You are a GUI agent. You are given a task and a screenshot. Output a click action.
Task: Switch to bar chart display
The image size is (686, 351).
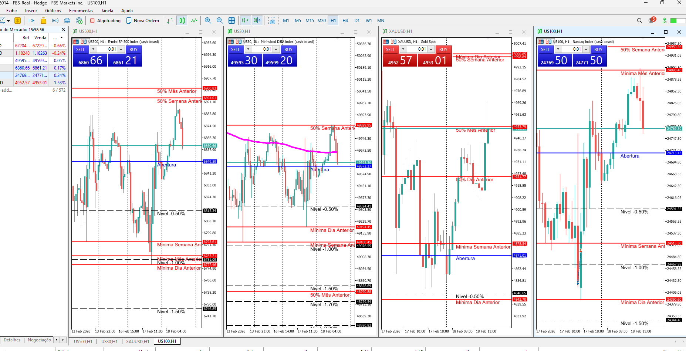[x=170, y=21]
